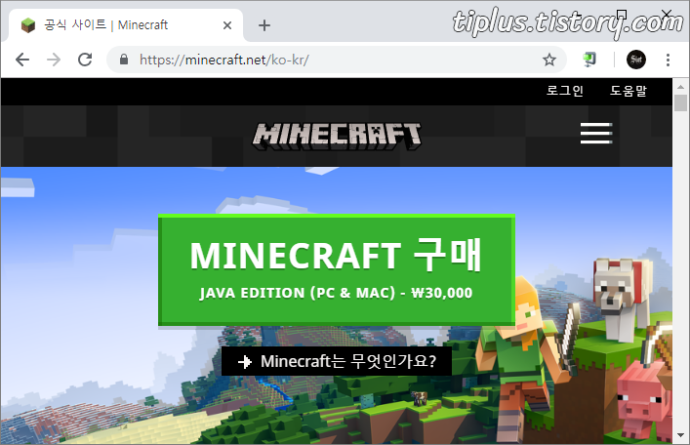Click the browser back arrow
The height and width of the screenshot is (445, 690).
pyautogui.click(x=22, y=60)
